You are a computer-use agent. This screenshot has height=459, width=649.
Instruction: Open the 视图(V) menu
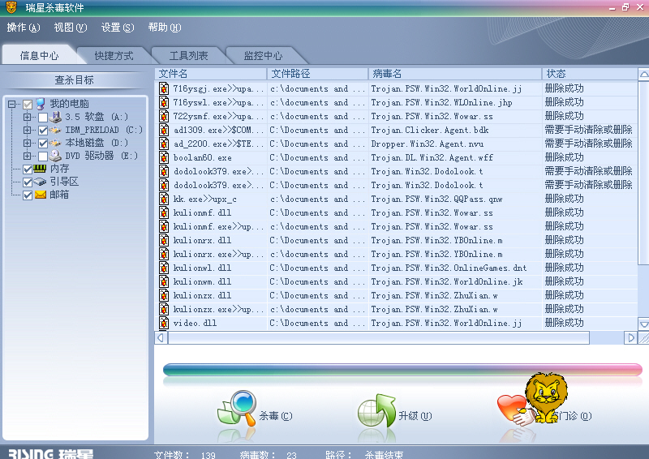pos(71,28)
